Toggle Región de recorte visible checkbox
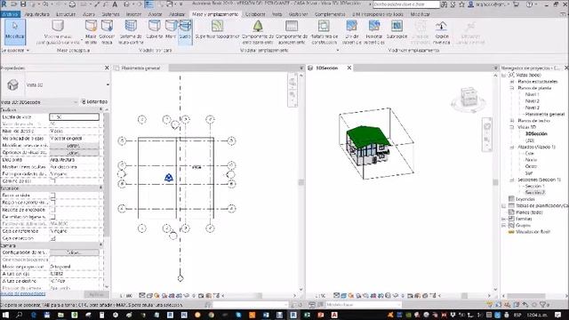569x320 pixels. pyautogui.click(x=53, y=203)
